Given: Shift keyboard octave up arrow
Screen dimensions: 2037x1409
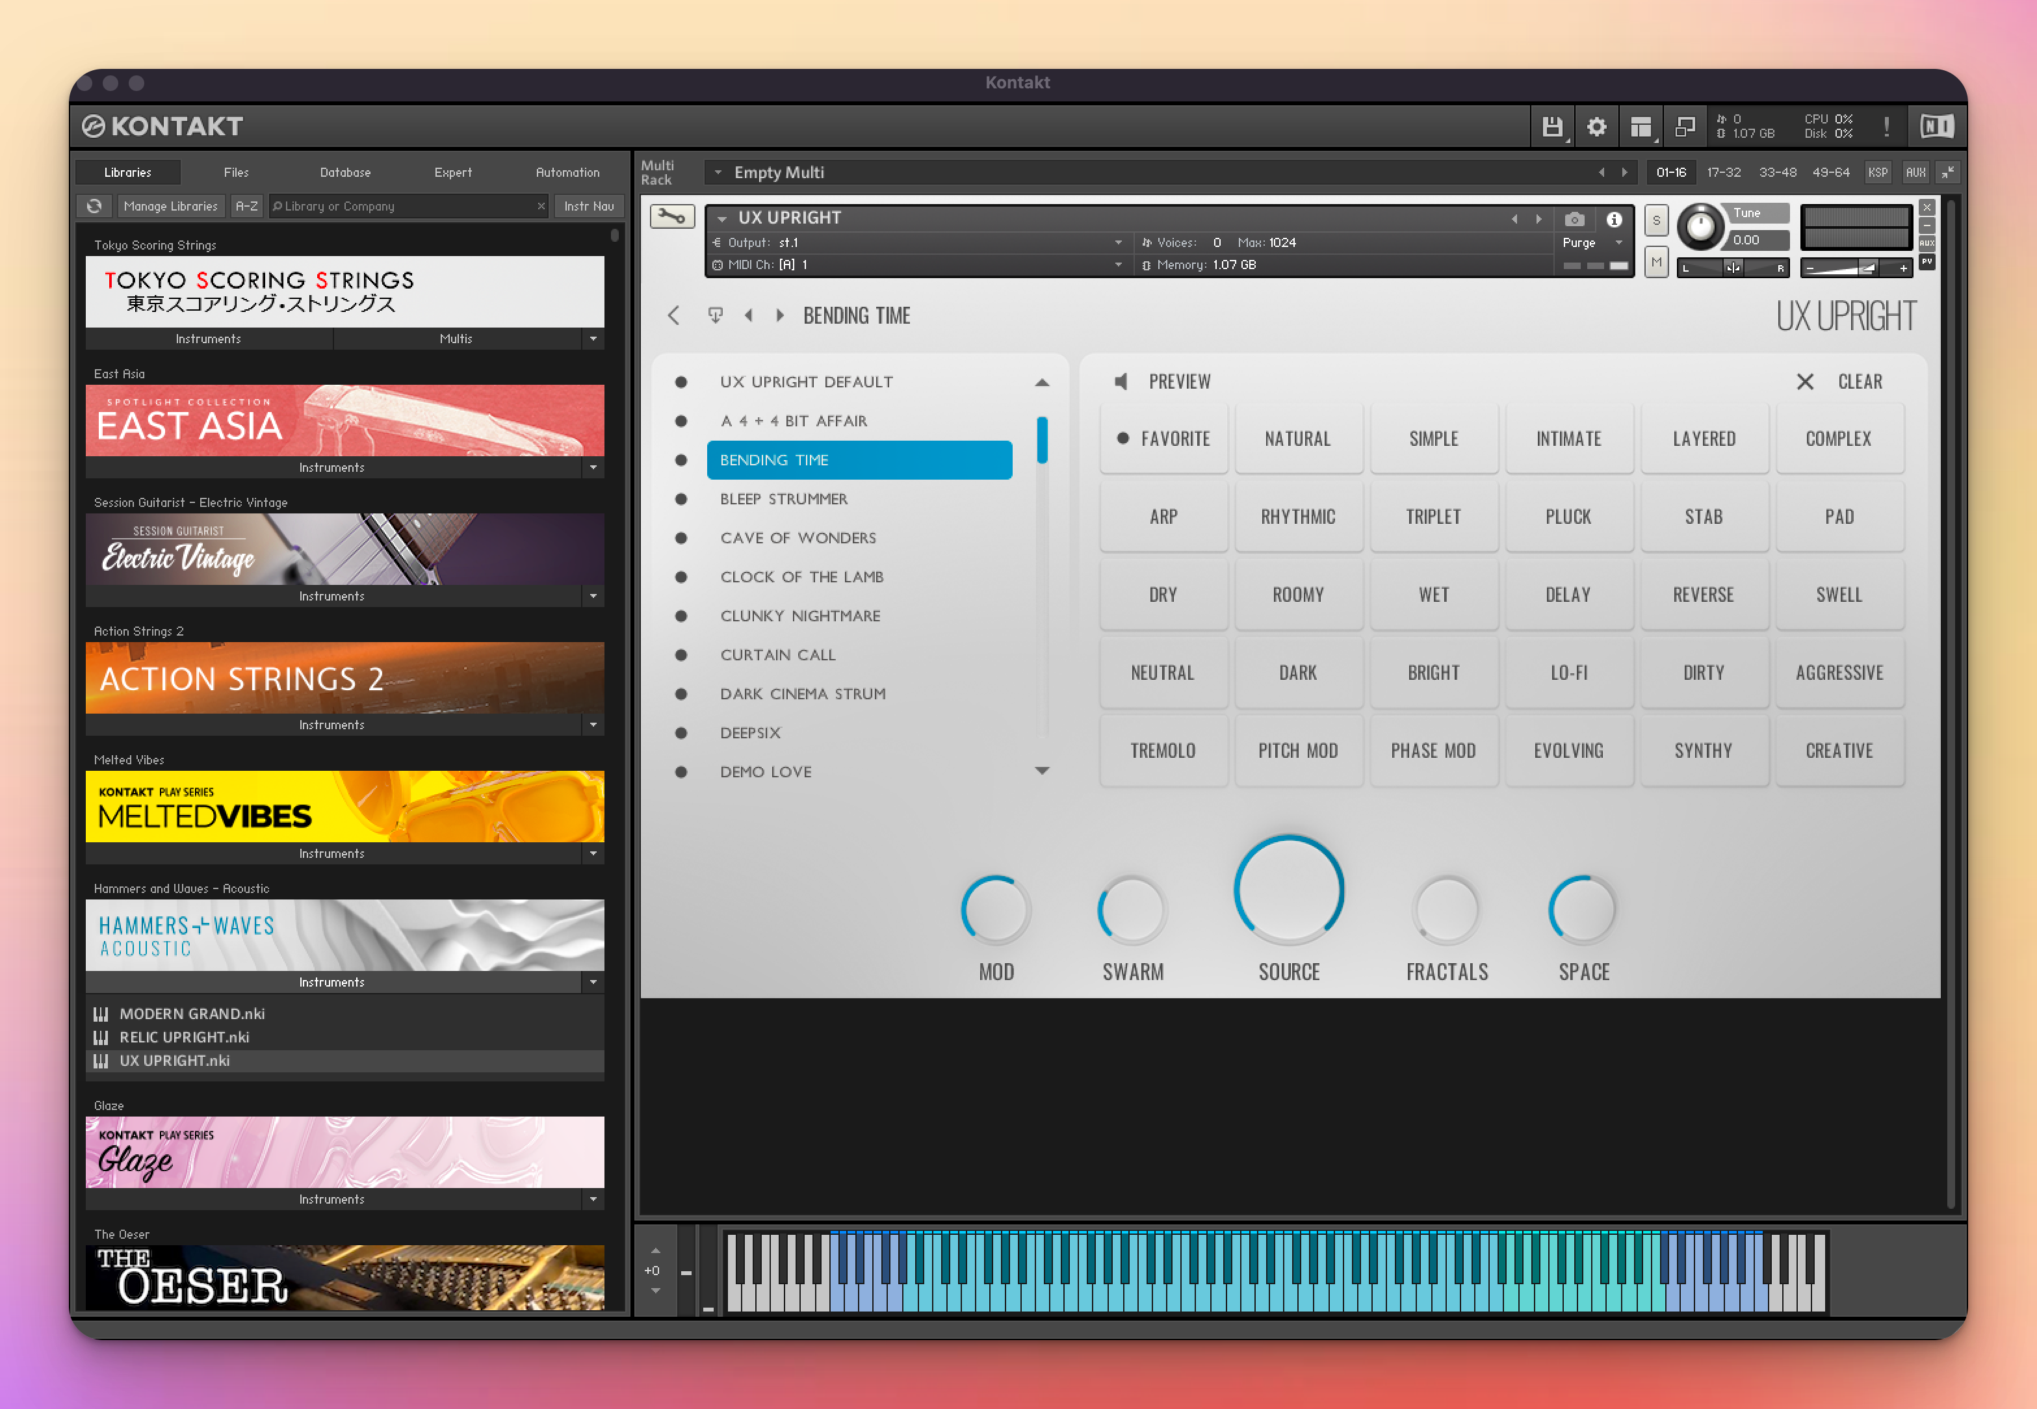Looking at the screenshot, I should tap(655, 1250).
